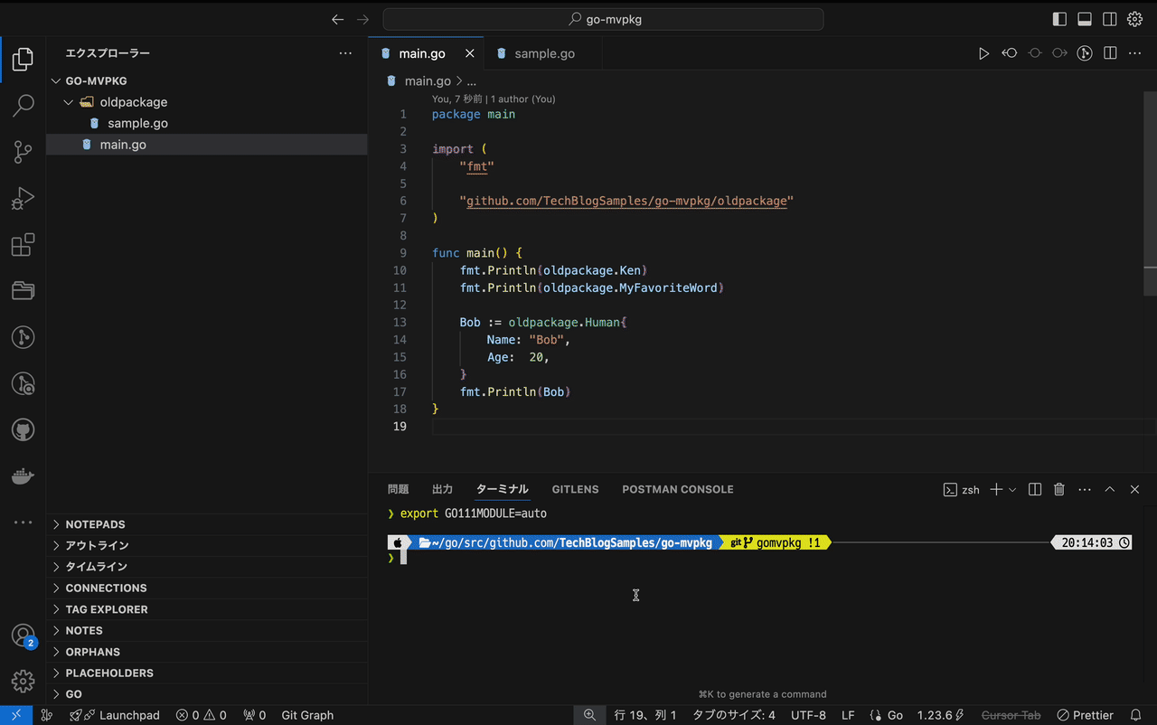The image size is (1157, 725).
Task: Open the Project Manager folder icon
Action: tap(24, 291)
